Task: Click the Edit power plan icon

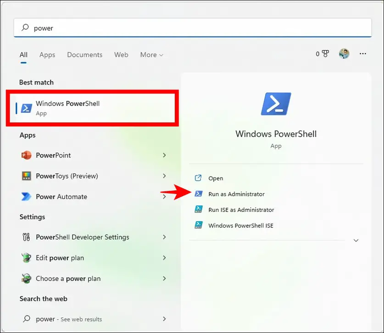Action: tap(26, 258)
